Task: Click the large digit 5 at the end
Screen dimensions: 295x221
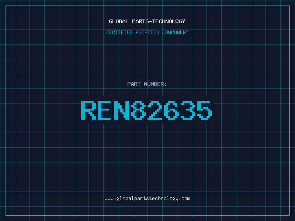Action: pos(205,110)
